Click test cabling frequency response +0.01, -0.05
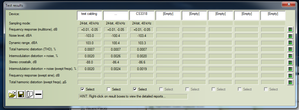This screenshot has width=299, height=110. click(x=89, y=30)
